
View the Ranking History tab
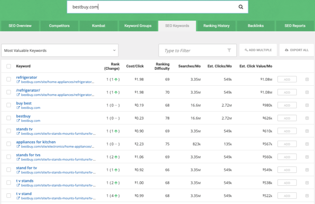click(216, 26)
